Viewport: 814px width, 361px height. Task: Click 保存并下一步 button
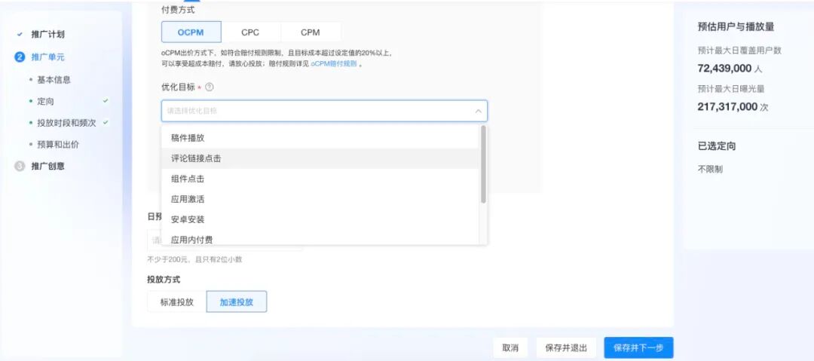pos(638,348)
